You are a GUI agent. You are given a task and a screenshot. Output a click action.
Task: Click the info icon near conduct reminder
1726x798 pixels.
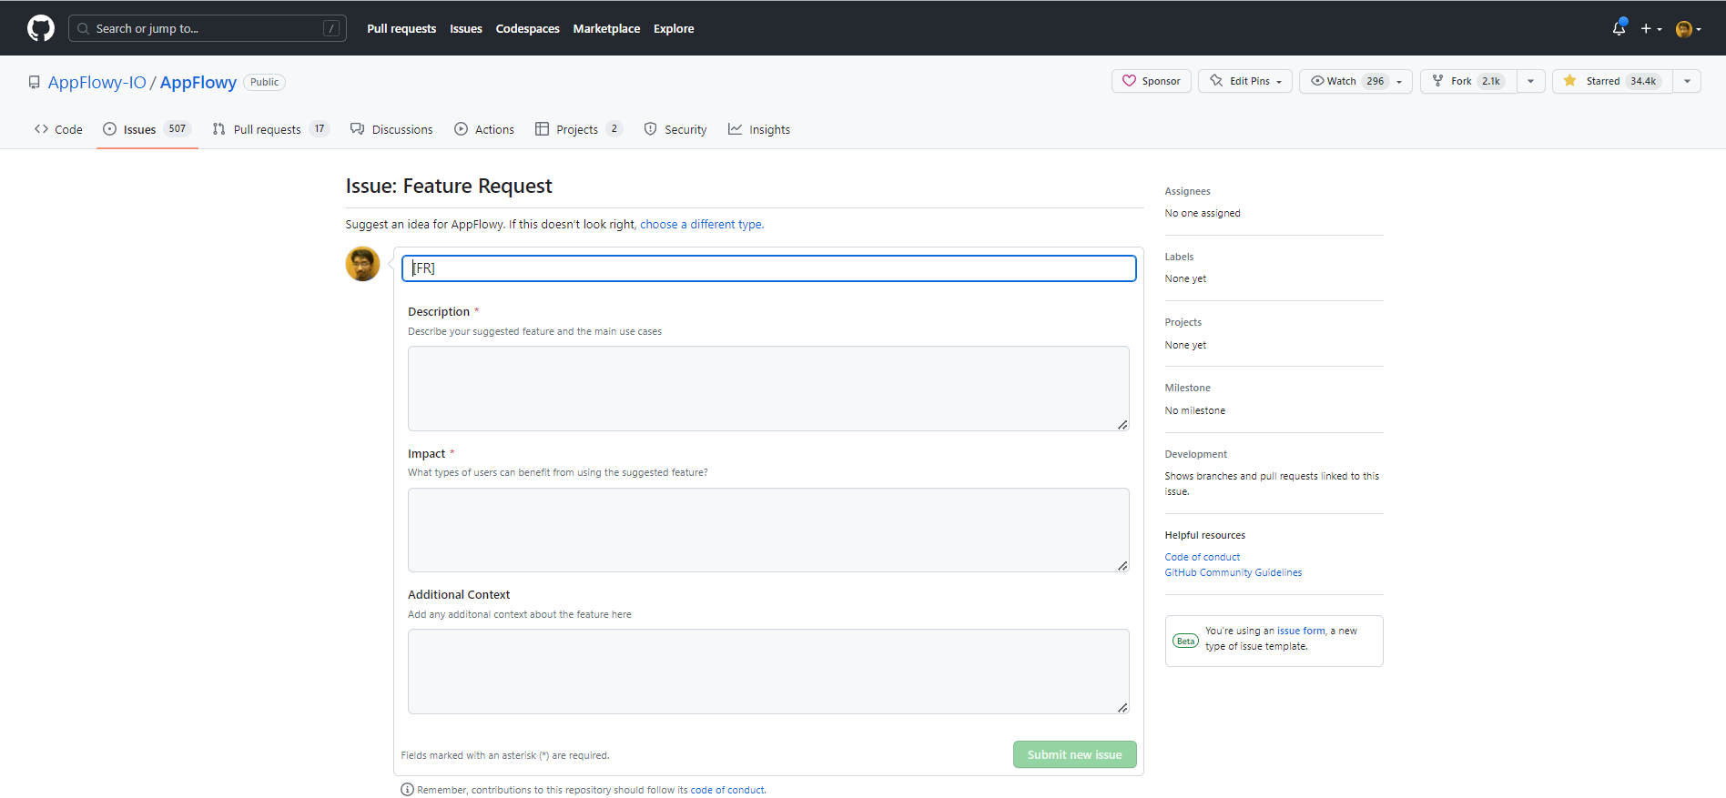(x=407, y=789)
